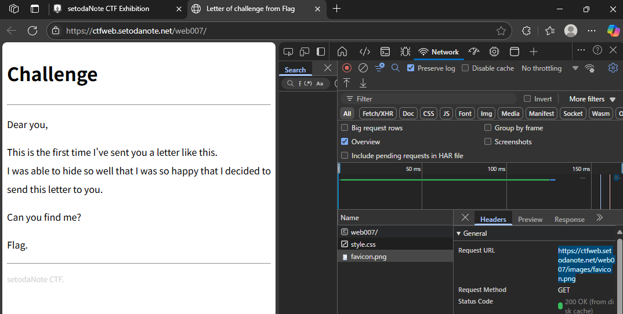The height and width of the screenshot is (314, 623).
Task: Show more request detail tabs chevron
Action: [x=600, y=217]
